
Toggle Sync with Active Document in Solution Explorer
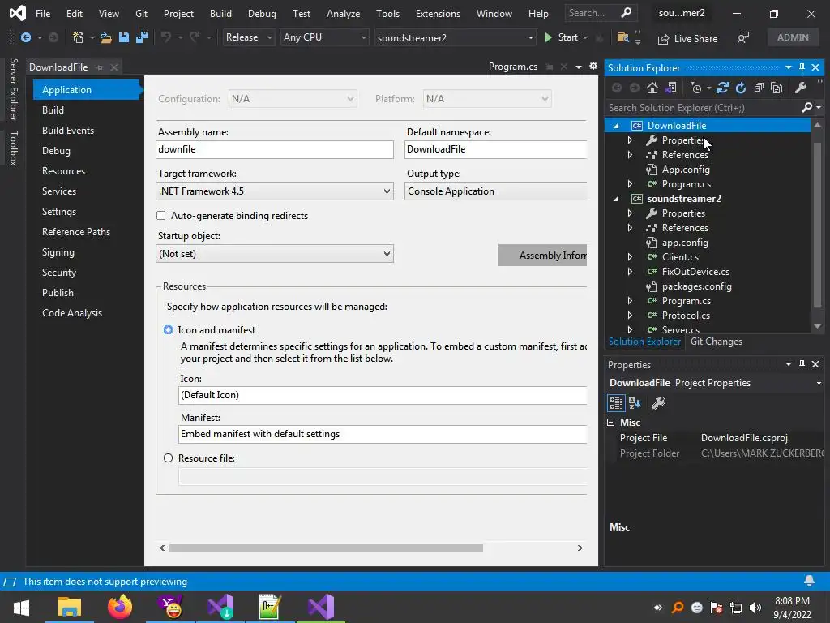click(x=722, y=88)
